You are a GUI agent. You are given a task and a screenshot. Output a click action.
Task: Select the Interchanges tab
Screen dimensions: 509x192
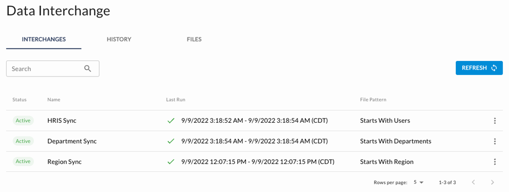pos(44,40)
